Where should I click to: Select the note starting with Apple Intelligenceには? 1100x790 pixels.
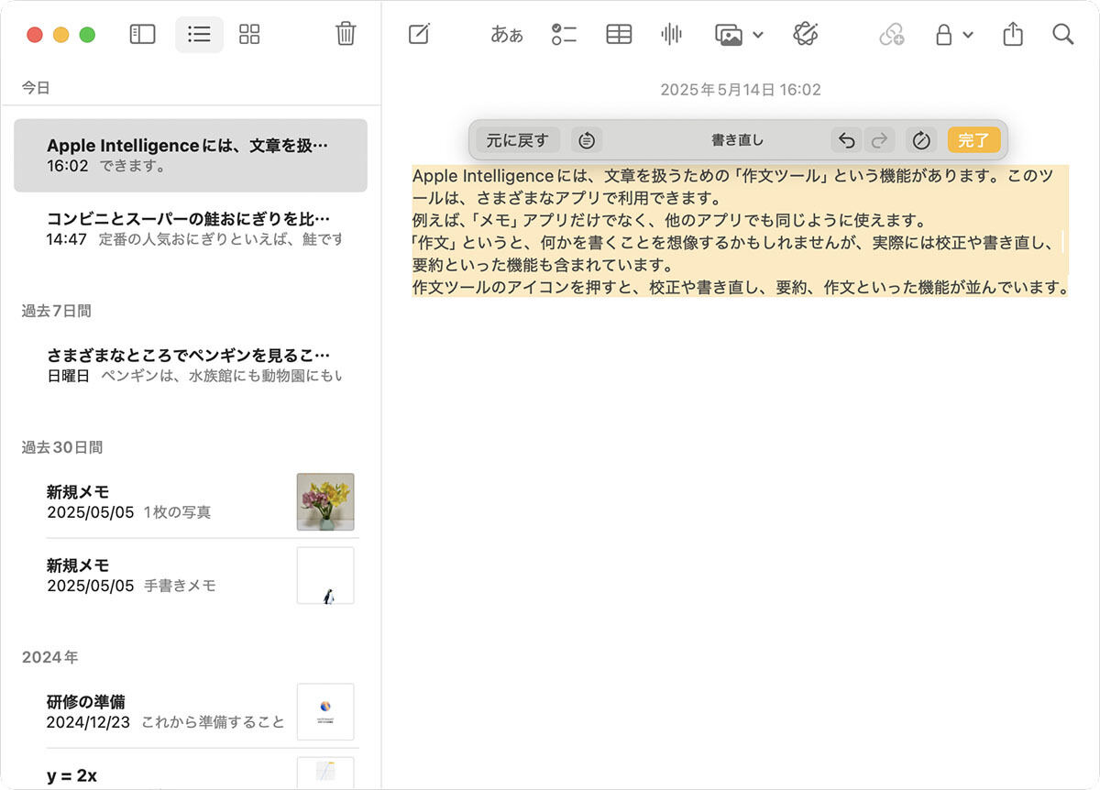tap(191, 155)
